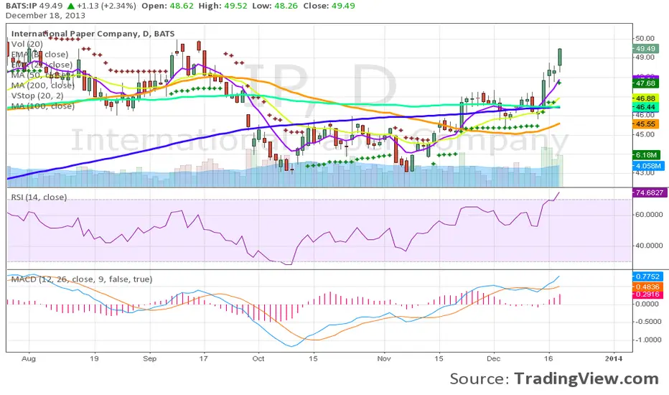669x395 pixels.
Task: Click the 45.55 orange price tag
Action: pyautogui.click(x=645, y=124)
